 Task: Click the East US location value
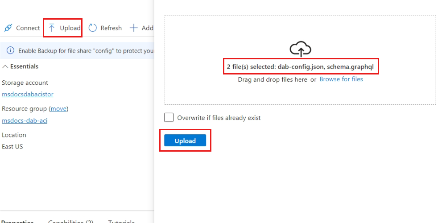(12, 146)
